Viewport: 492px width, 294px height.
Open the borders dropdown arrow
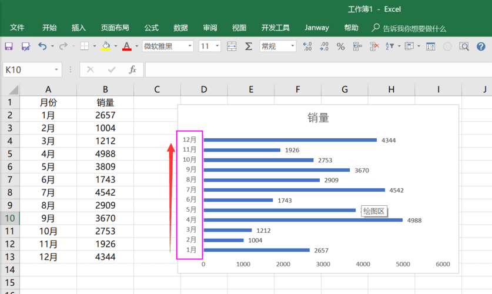(x=95, y=46)
